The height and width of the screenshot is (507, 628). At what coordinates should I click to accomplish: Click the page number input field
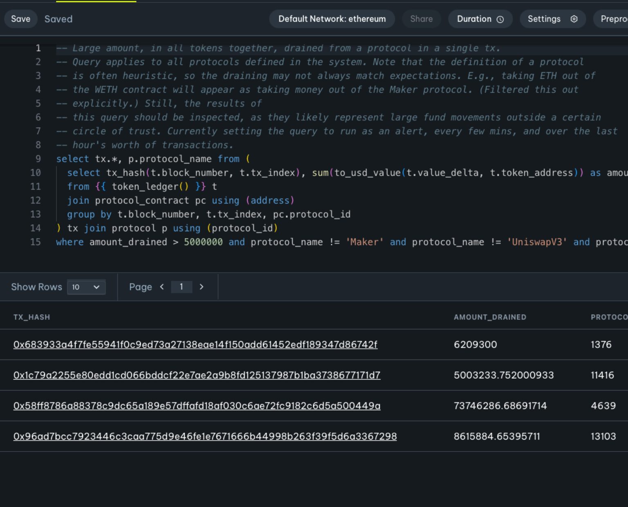pyautogui.click(x=182, y=287)
